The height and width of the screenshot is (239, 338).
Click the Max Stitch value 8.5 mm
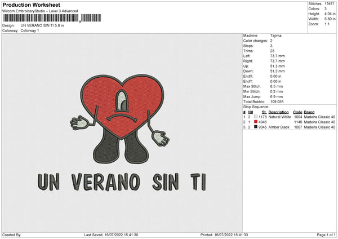point(277,86)
